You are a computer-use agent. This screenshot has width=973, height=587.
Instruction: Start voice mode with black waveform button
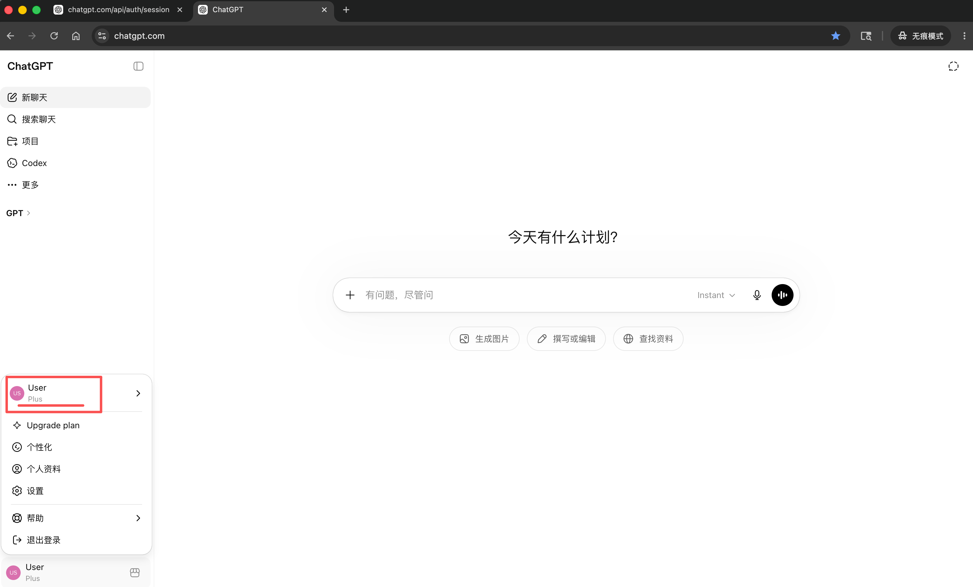[x=782, y=295]
